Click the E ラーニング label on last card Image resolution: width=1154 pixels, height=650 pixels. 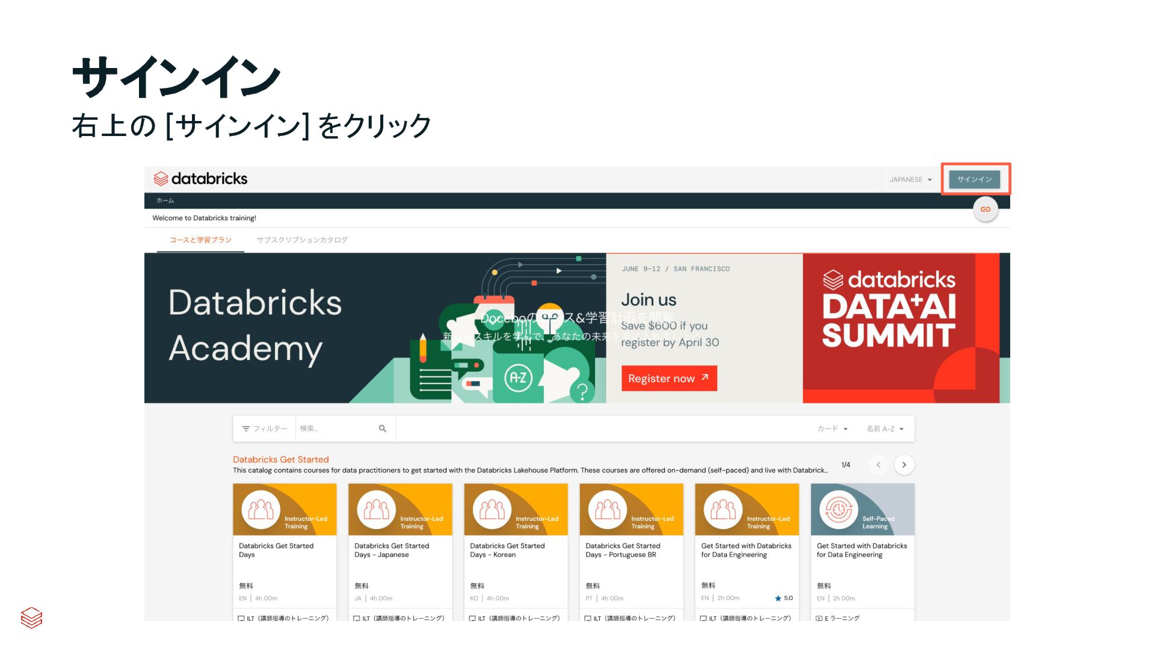(x=842, y=618)
